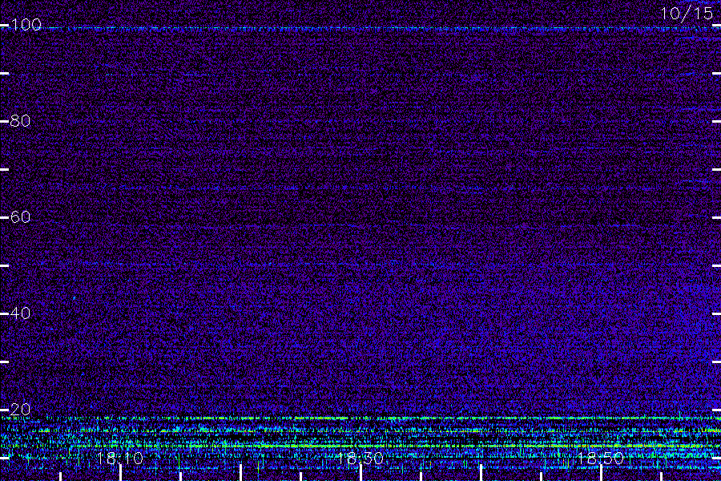
Task: Click the 40 frequency axis label
Action: [x=20, y=313]
